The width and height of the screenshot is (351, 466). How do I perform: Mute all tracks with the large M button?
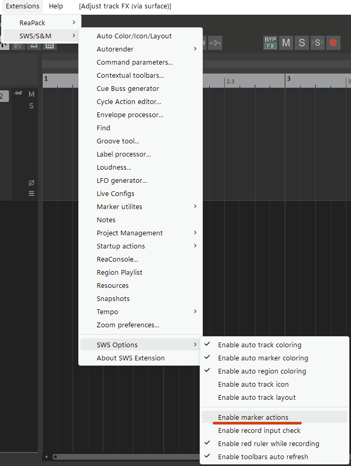point(286,43)
